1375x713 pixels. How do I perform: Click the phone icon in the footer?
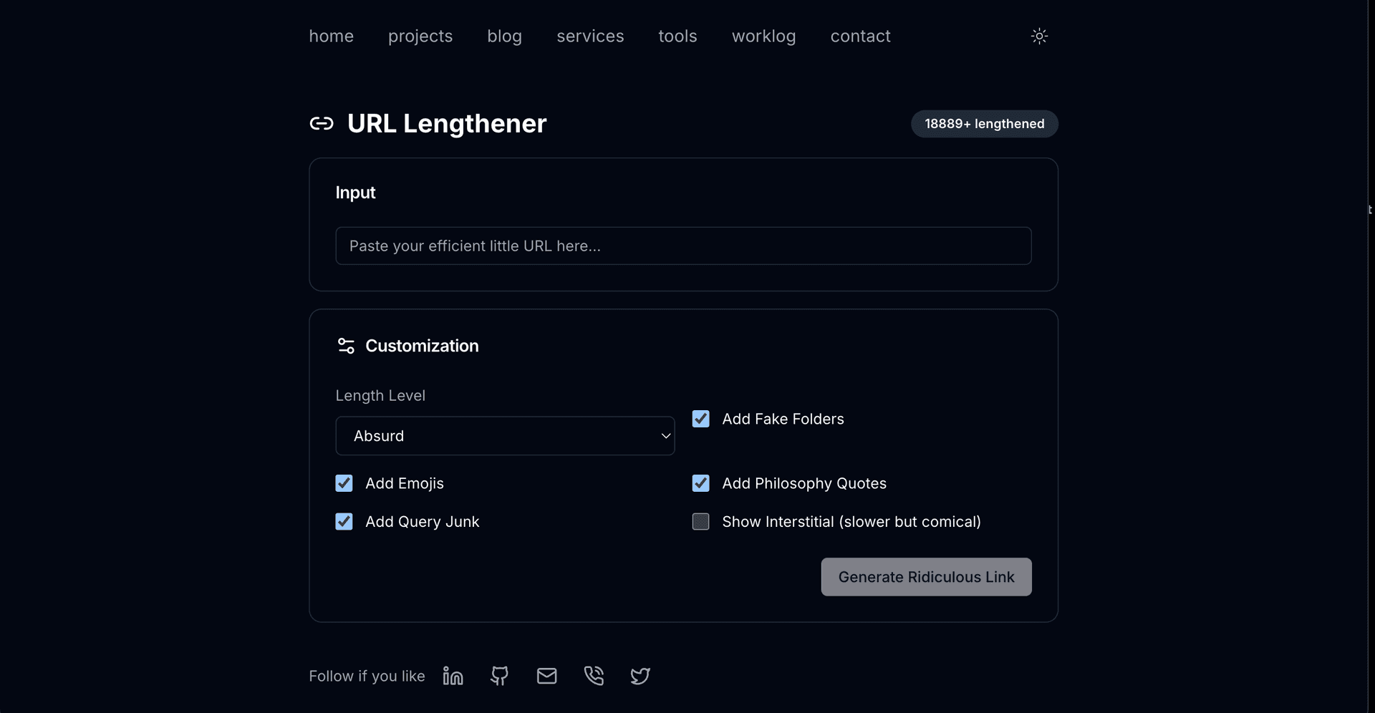(x=594, y=676)
